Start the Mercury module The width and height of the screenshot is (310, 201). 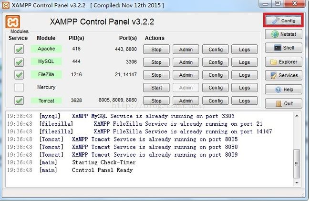[x=156, y=88]
